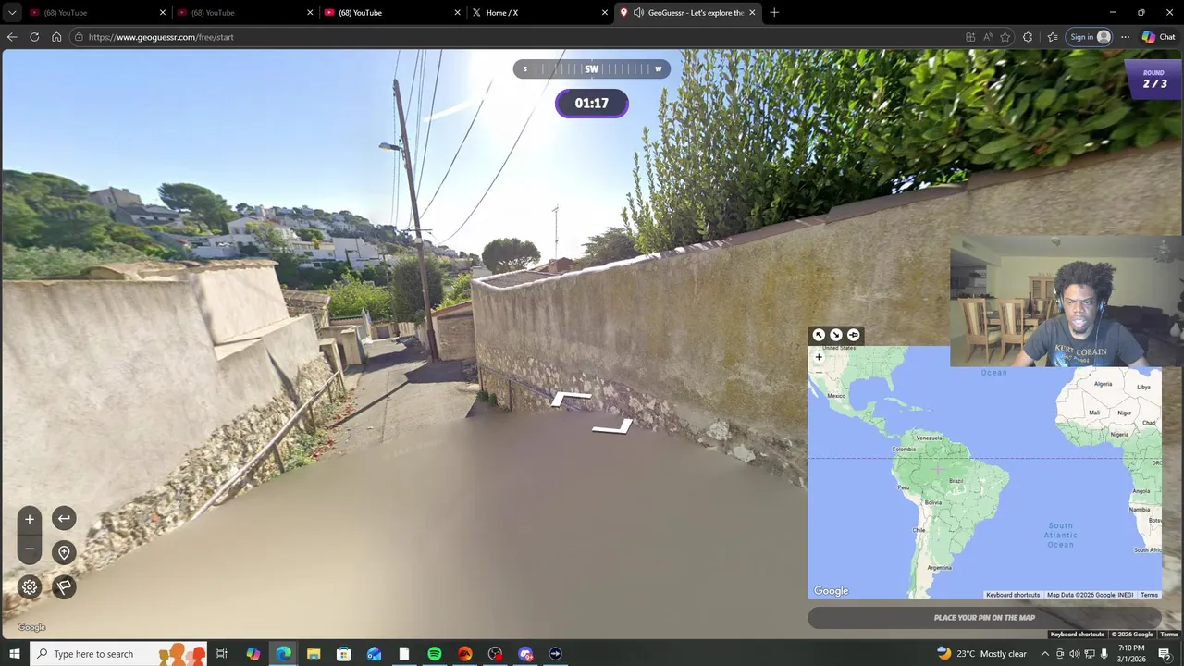
Task: Zoom in on the Street View panorama
Action: click(30, 520)
